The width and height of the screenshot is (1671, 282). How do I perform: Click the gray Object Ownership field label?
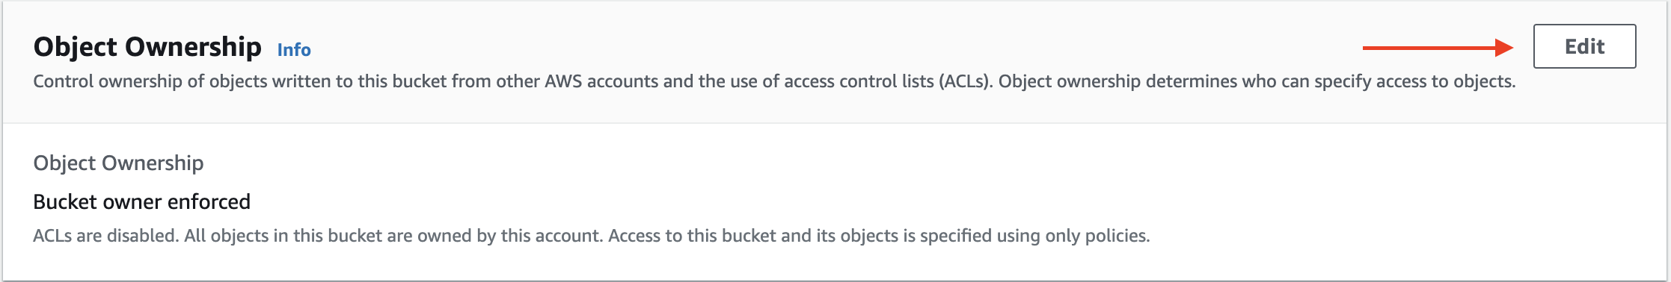[x=118, y=163]
